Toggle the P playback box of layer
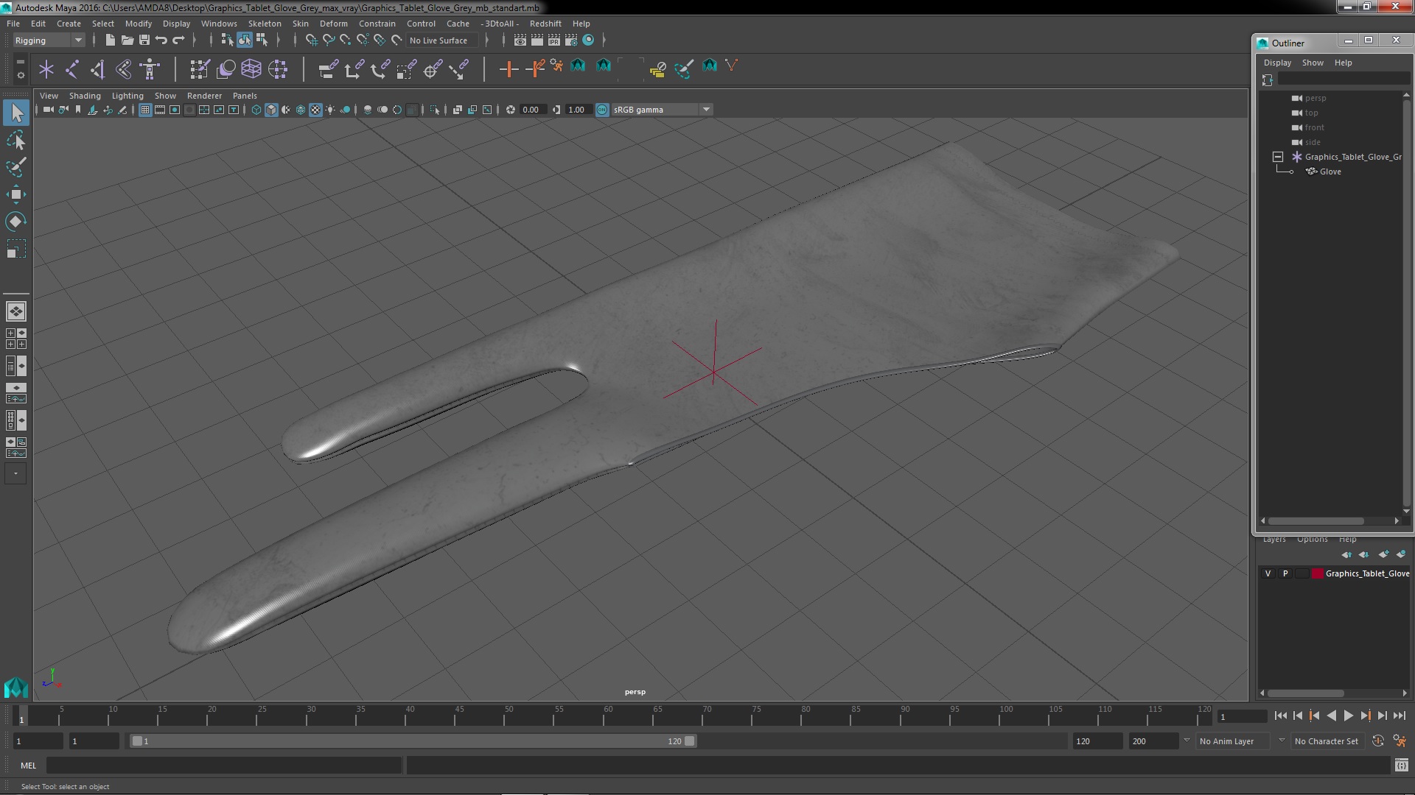This screenshot has height=795, width=1415. (x=1285, y=573)
